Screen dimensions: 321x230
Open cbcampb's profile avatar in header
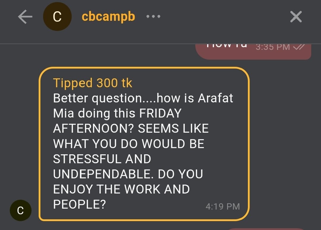[57, 17]
